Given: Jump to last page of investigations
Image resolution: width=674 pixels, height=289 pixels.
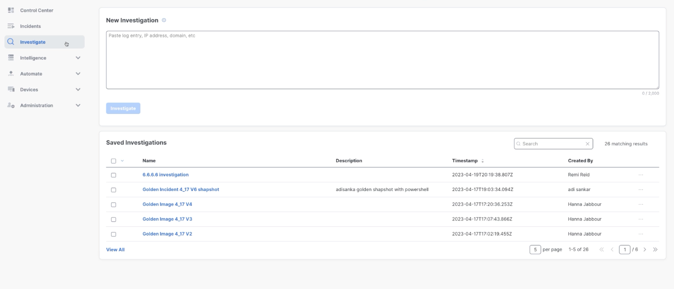Looking at the screenshot, I should point(655,249).
